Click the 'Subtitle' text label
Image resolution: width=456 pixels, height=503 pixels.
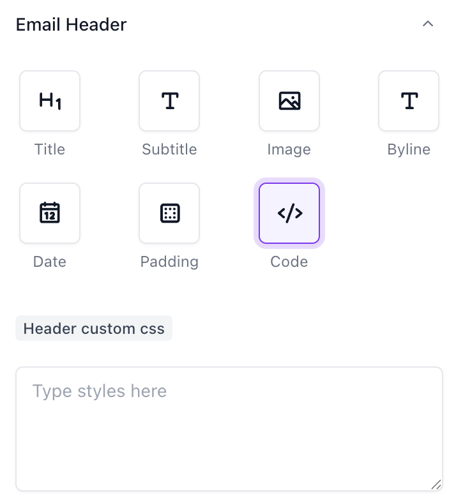coord(169,149)
